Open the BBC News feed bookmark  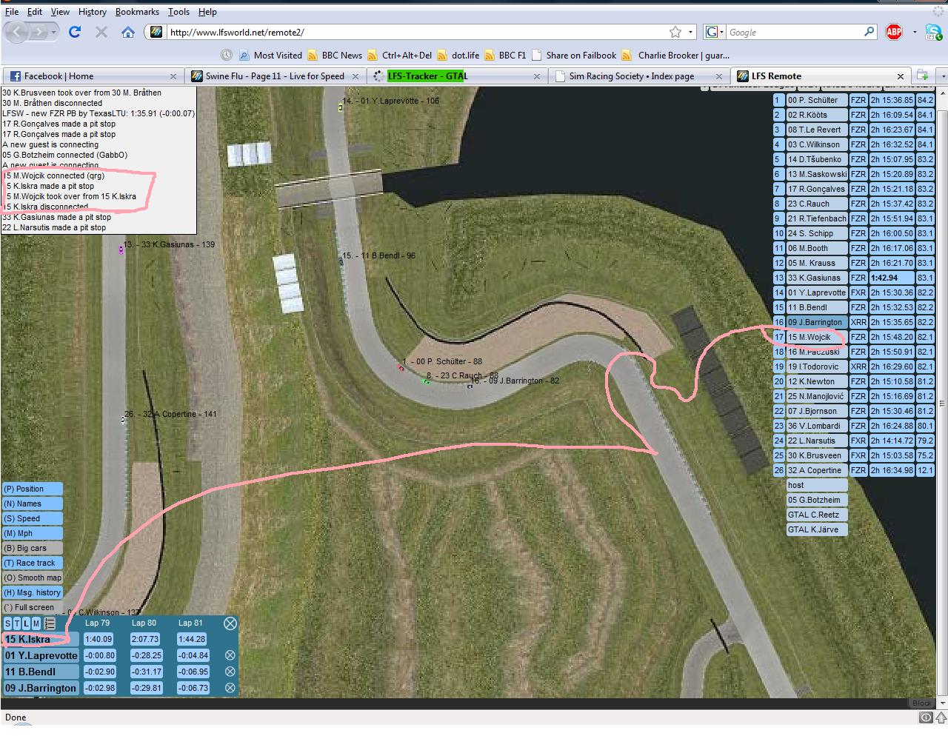click(x=335, y=55)
